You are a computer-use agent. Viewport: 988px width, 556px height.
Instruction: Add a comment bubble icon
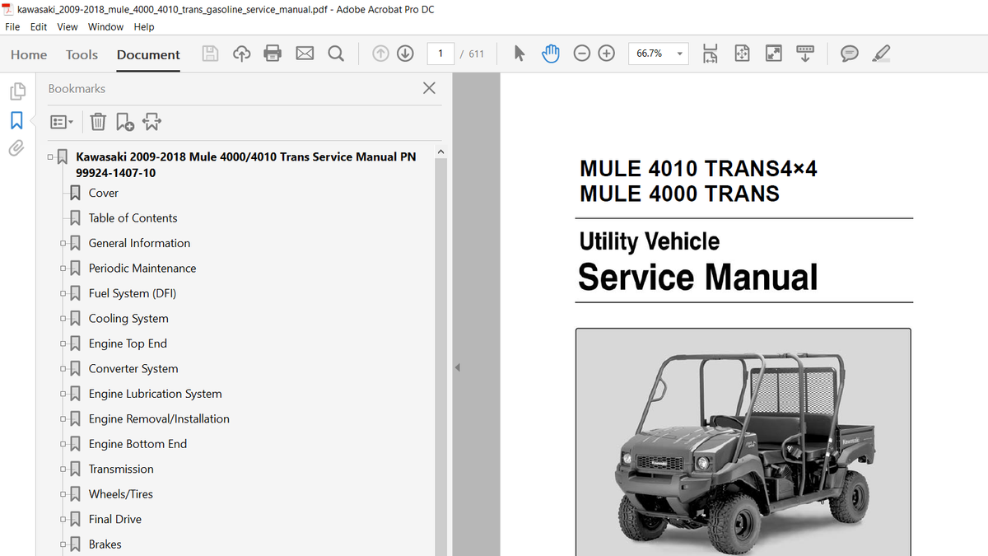pos(849,54)
